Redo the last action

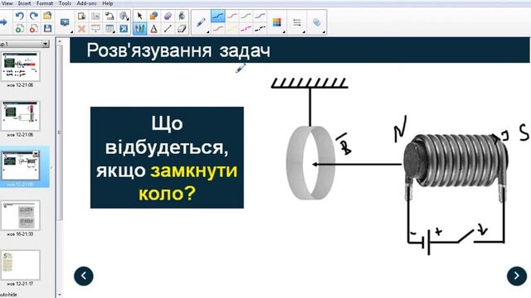coord(33,16)
